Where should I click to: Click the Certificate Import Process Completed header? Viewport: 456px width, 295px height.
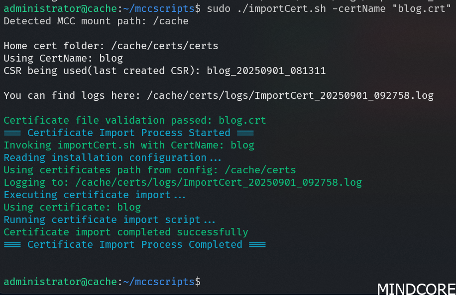tap(135, 244)
